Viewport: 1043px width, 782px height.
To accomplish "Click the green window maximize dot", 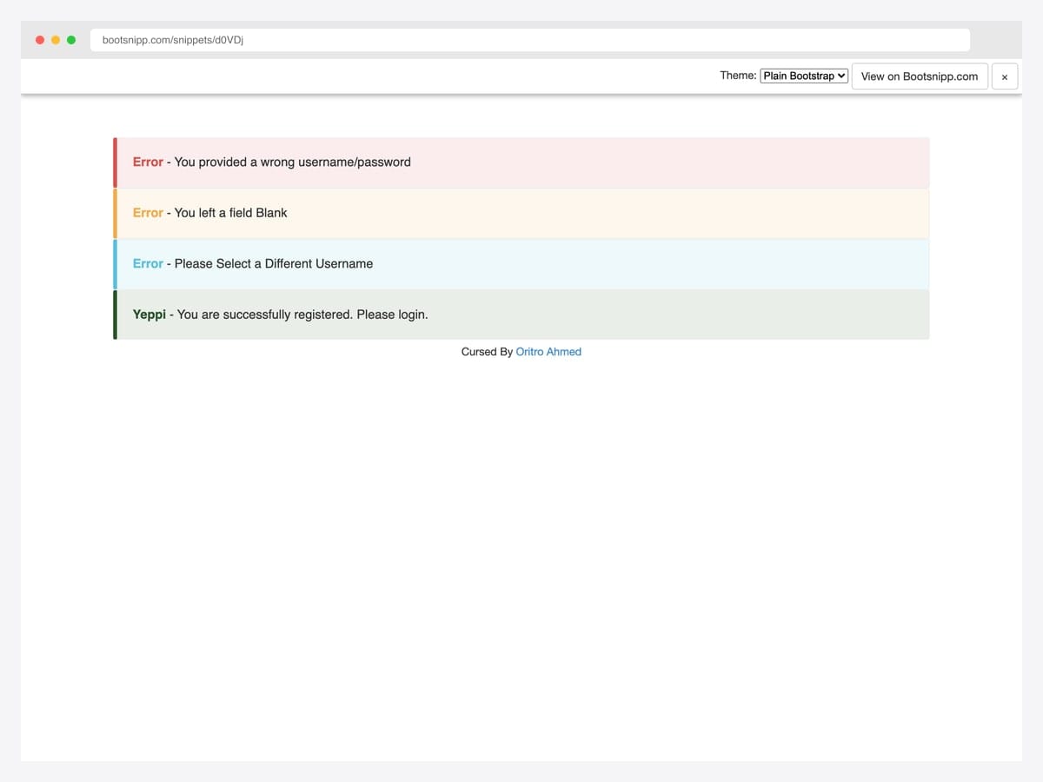I will (71, 40).
